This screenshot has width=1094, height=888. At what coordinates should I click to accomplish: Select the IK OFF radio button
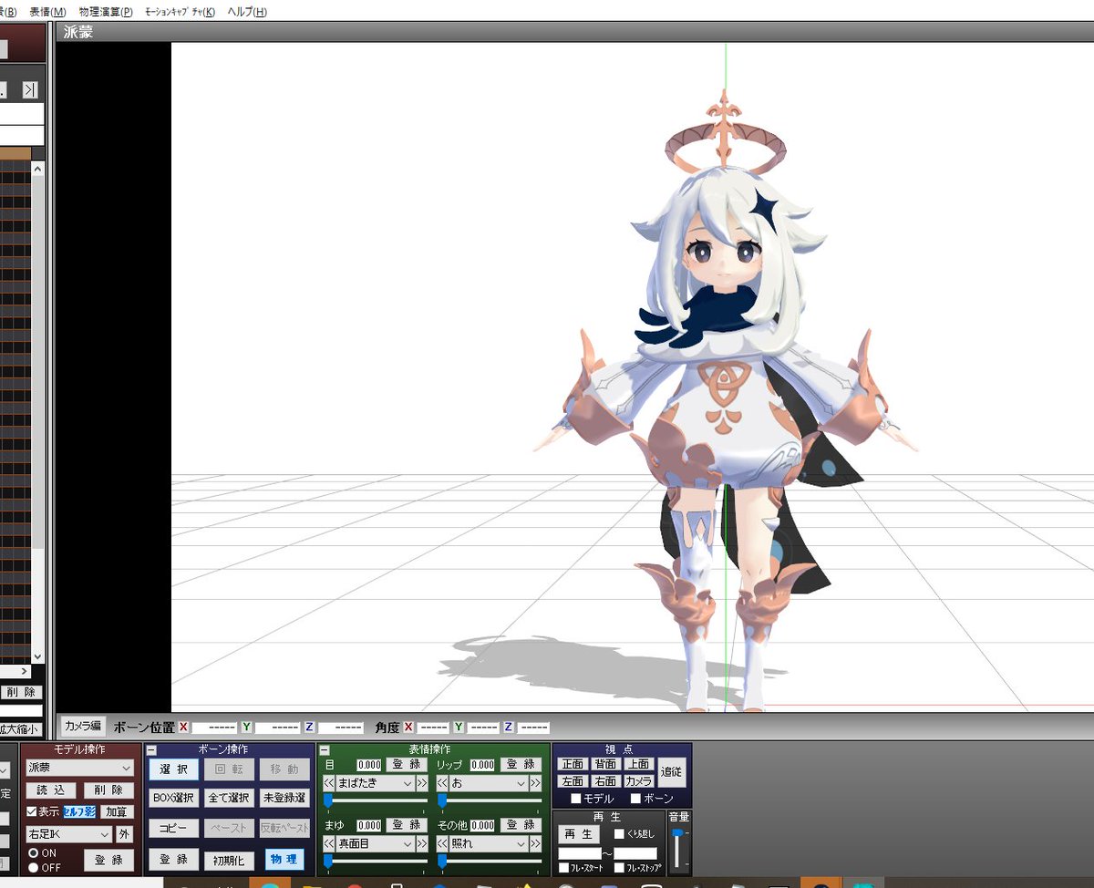pyautogui.click(x=33, y=867)
